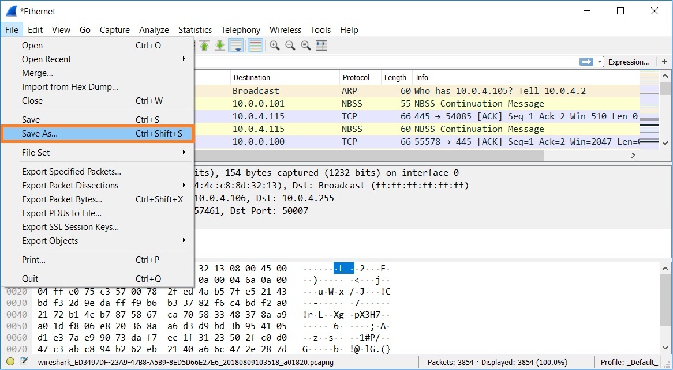Open the Telephony menu

point(240,29)
